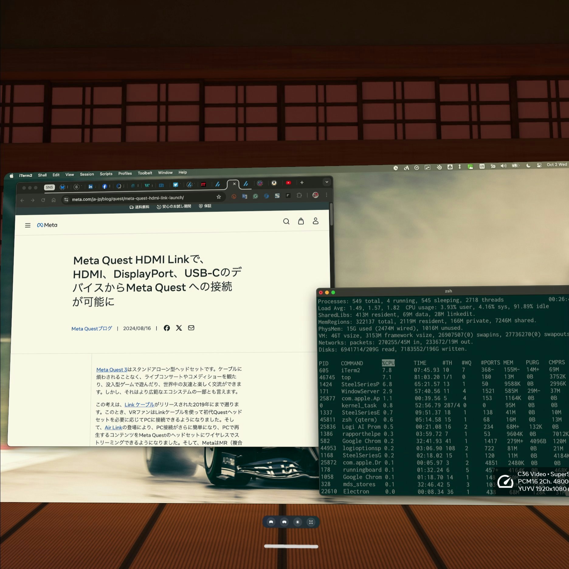Screen dimensions: 569x569
Task: Open the shopping bag icon on Meta page
Action: 301,222
